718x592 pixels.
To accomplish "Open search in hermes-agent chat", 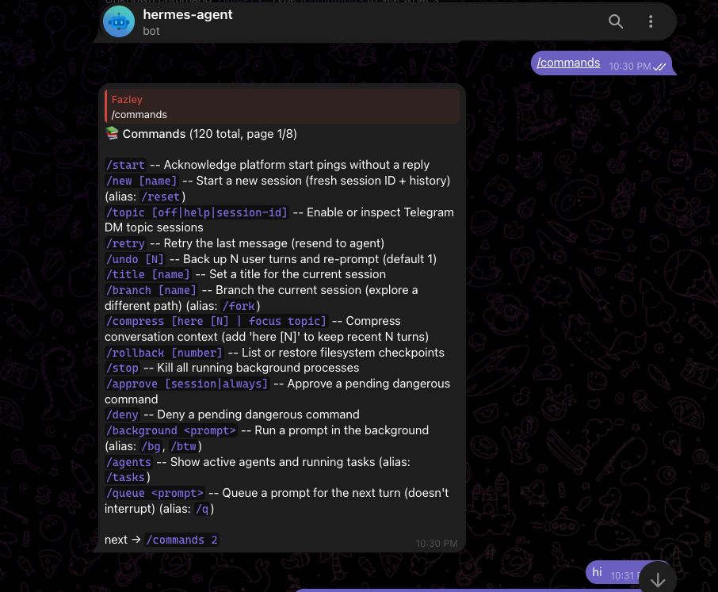I will tap(616, 21).
